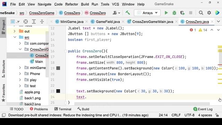Select back1.png in project tree

point(33,98)
